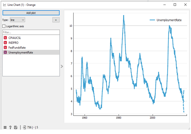191x134 pixels.
Task: Select CPIAUCSL in the variable list
Action: click(x=31, y=38)
